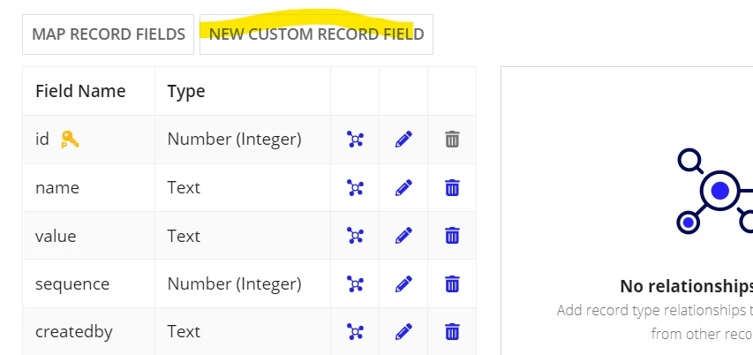Click the grey trash icon for id
753x355 pixels.
(x=452, y=140)
